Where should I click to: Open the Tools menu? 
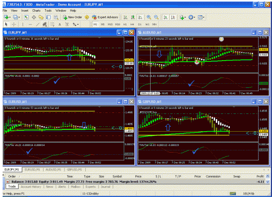[48, 10]
